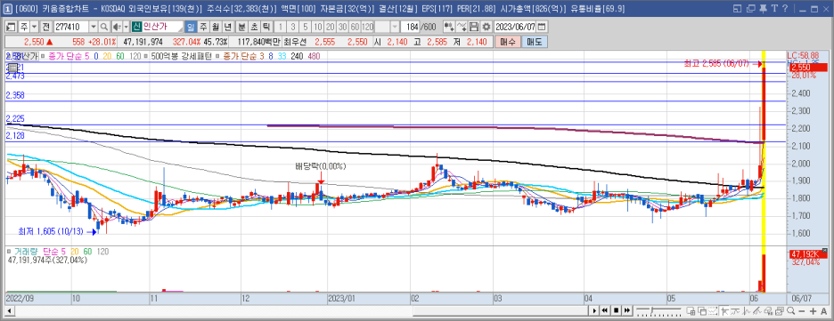Click the rewind button in bottom bar
Screen dimensions: 834x321
click(605, 310)
